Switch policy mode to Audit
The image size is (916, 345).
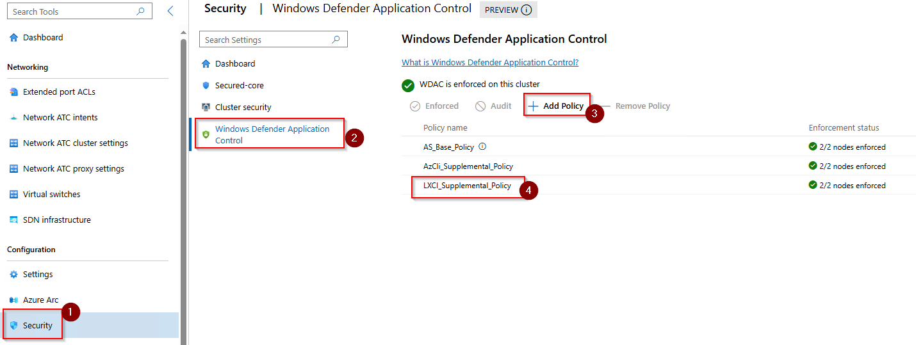point(493,106)
